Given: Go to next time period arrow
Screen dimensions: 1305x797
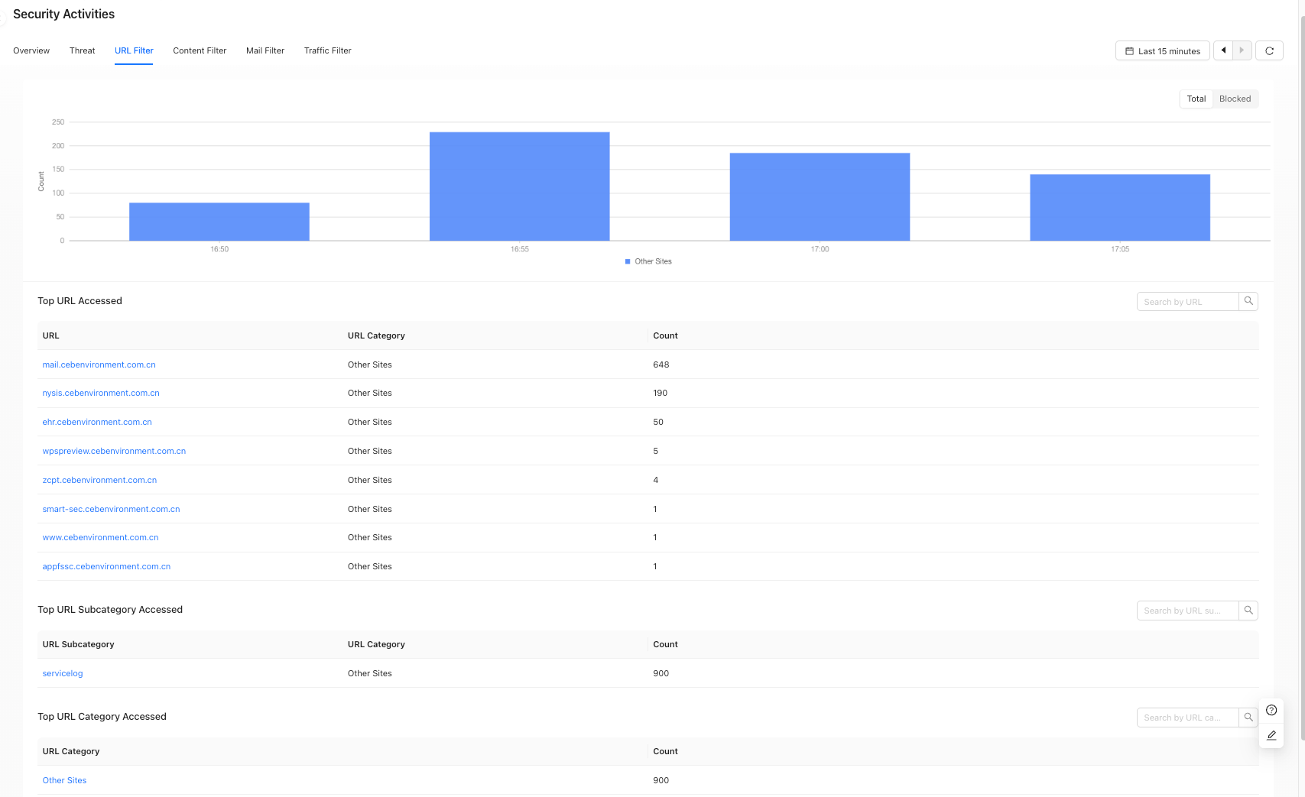Looking at the screenshot, I should point(1242,50).
